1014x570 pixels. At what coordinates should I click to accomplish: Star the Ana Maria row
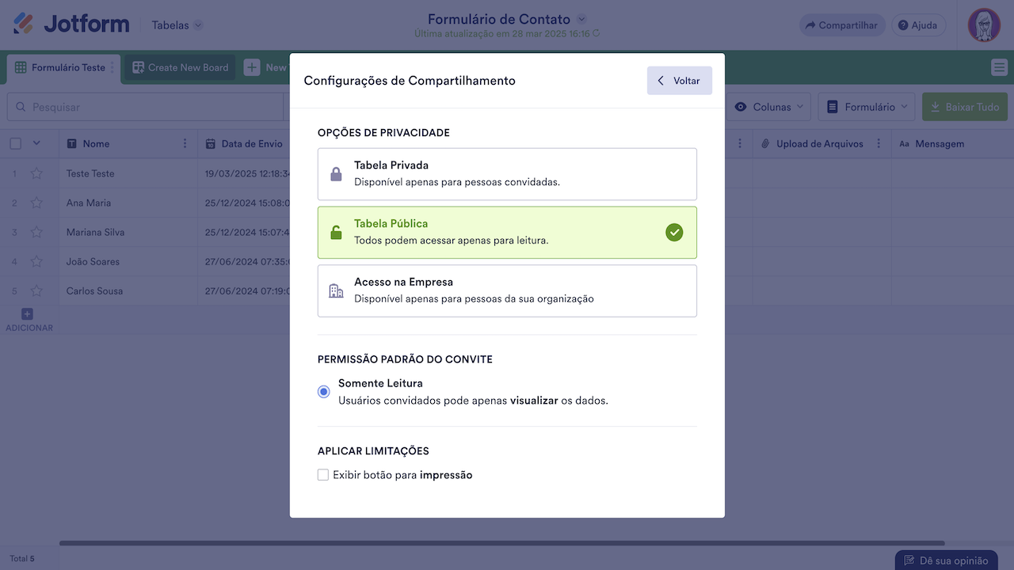(36, 203)
